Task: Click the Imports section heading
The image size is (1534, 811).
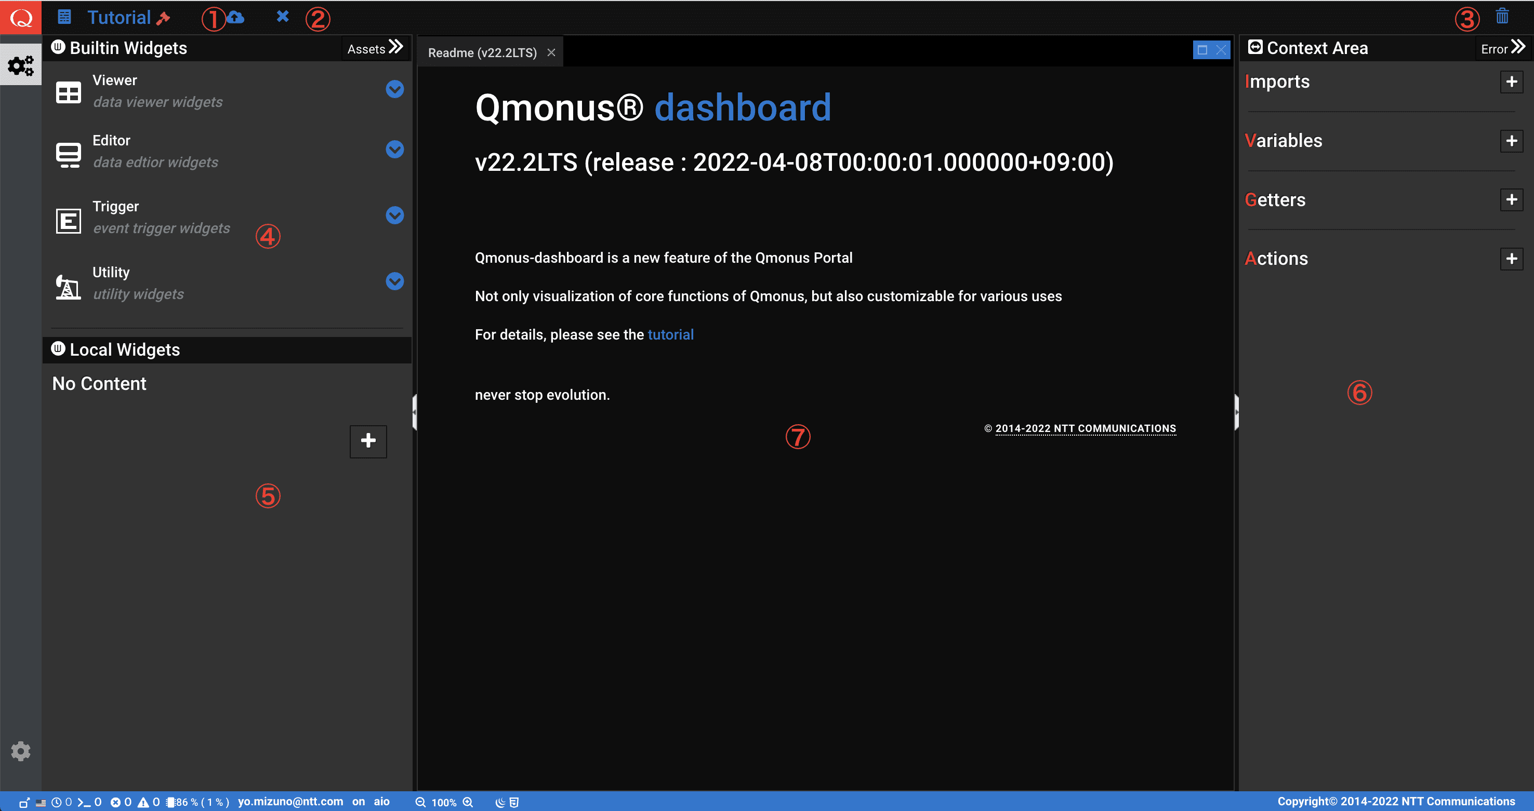Action: coord(1277,82)
